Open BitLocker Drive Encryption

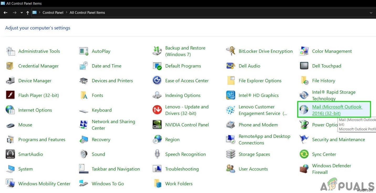pos(265,51)
